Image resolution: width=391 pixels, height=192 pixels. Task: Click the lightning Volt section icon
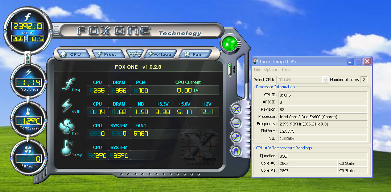coord(67,106)
